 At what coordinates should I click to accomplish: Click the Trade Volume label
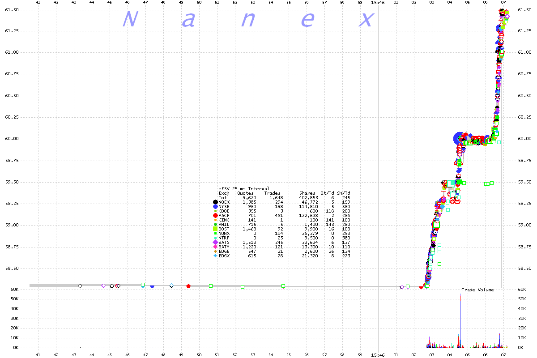477,290
